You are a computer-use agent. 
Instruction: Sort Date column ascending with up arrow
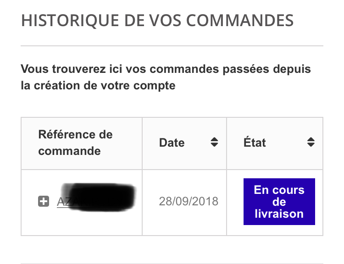click(214, 139)
